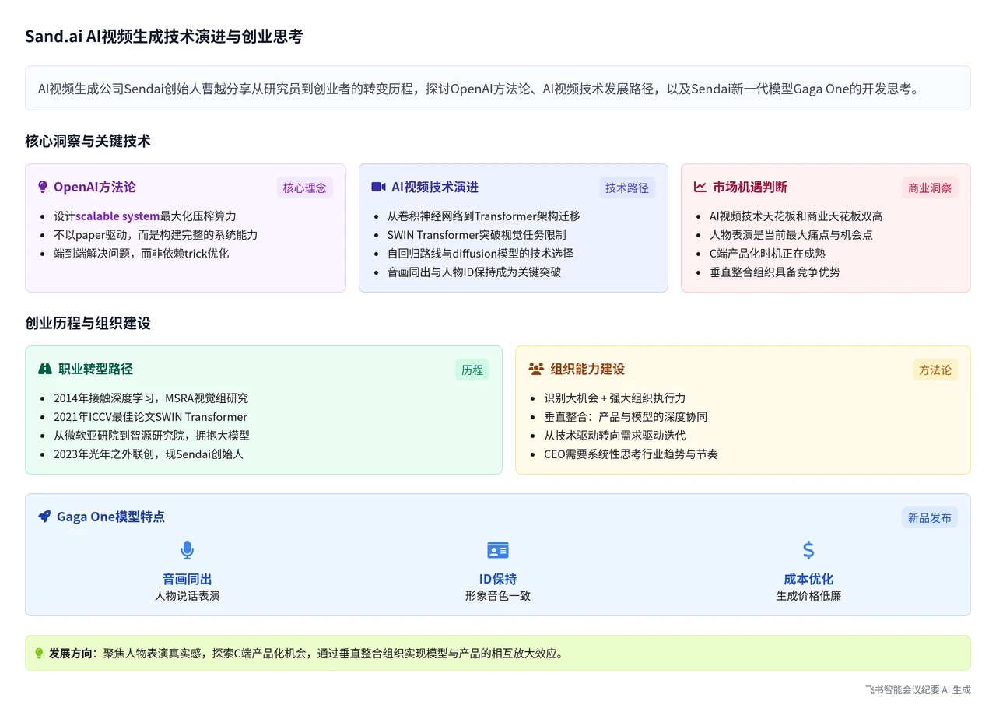Click the lightbulb icon beside OpenAI方法论

(x=43, y=187)
